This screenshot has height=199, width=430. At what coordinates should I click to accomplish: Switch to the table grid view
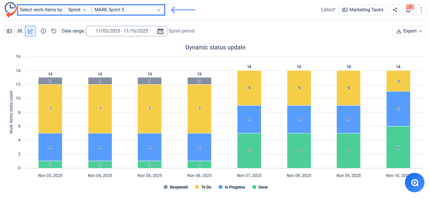(x=9, y=31)
